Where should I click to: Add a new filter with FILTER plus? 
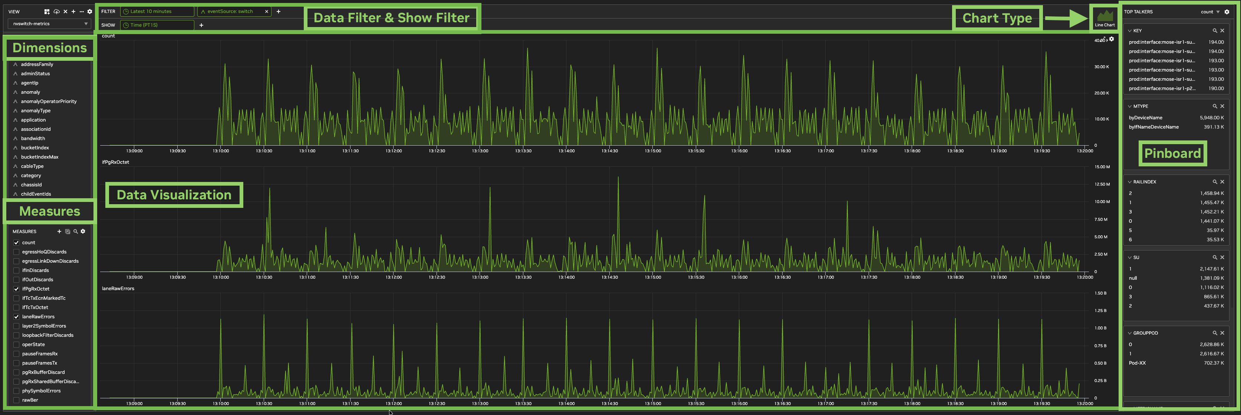pos(279,11)
